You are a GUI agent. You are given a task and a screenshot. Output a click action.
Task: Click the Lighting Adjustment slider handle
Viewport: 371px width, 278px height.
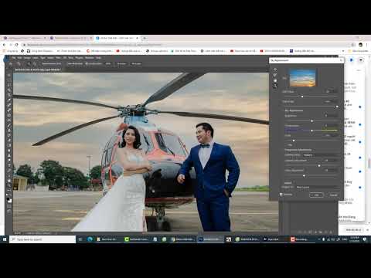pos(319,165)
